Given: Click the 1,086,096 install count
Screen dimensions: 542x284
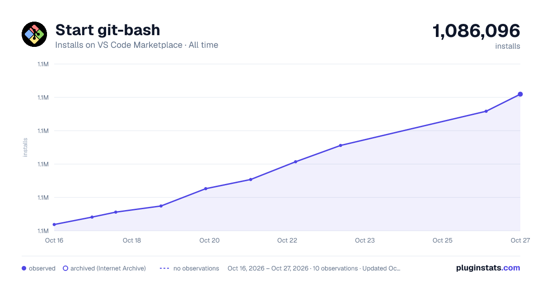Looking at the screenshot, I should 477,31.
